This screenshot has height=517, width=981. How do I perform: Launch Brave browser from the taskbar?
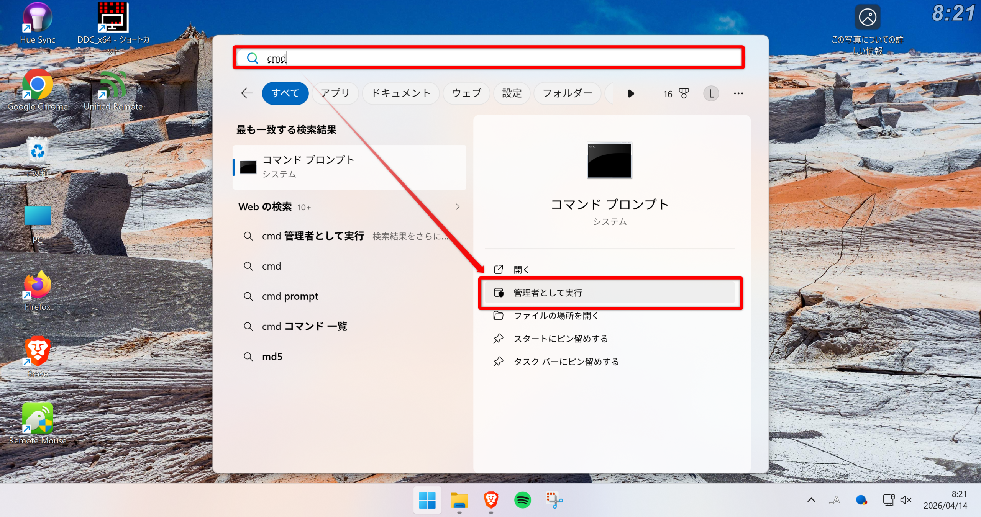[x=491, y=500]
